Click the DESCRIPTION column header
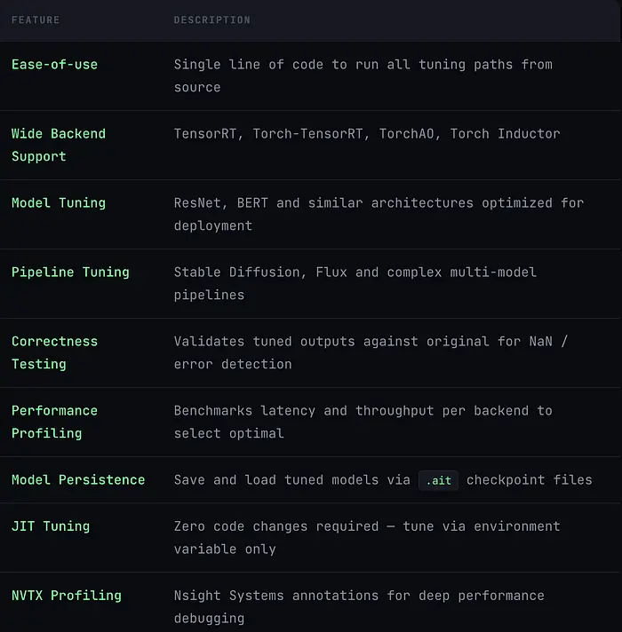622x632 pixels. pos(211,20)
